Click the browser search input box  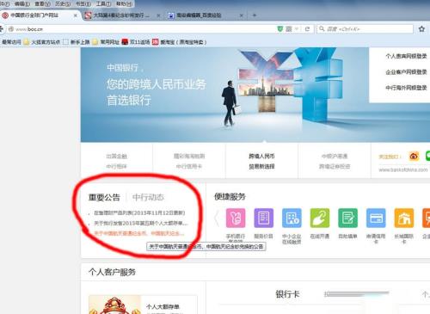pyautogui.click(x=365, y=29)
